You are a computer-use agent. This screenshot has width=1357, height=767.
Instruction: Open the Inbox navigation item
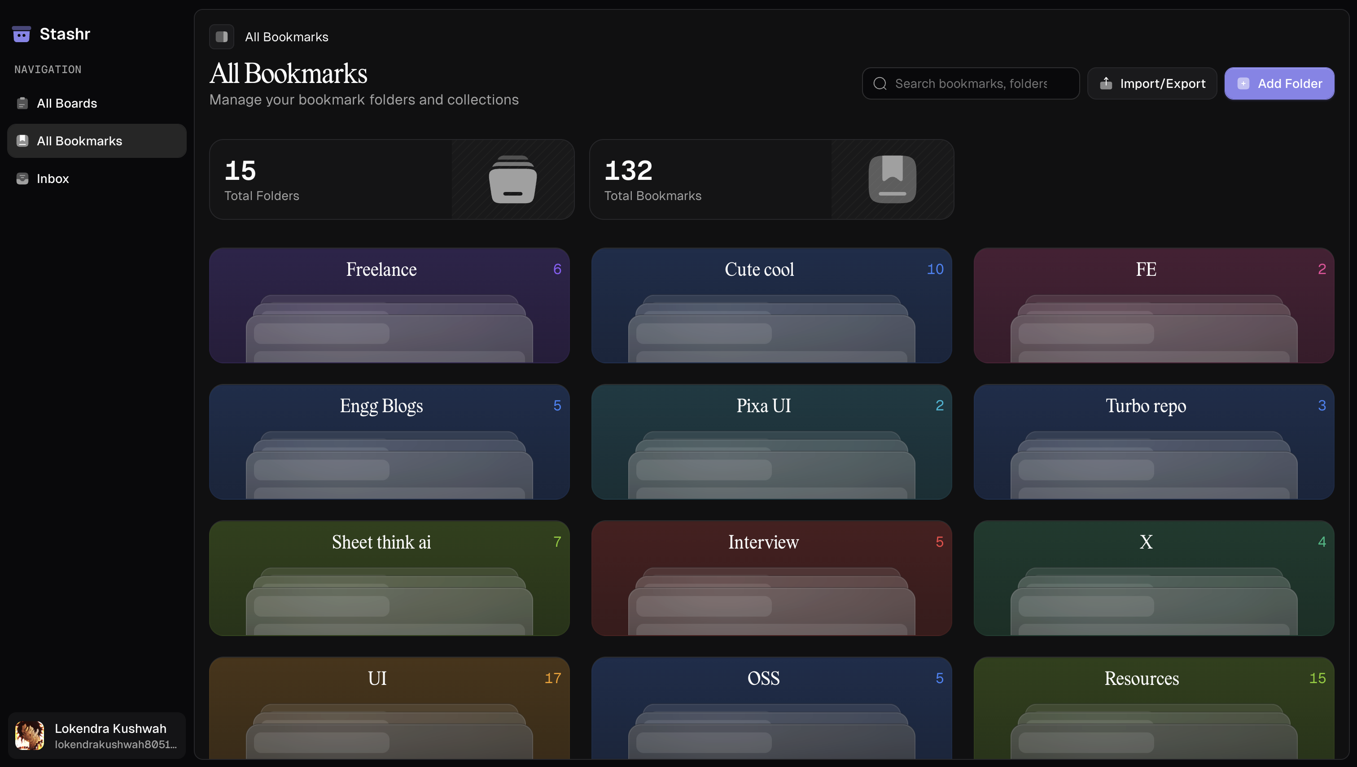point(53,179)
